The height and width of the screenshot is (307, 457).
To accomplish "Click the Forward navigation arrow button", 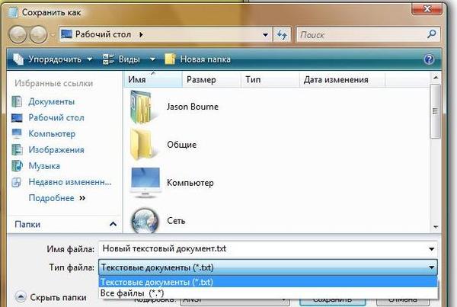I will coord(39,34).
